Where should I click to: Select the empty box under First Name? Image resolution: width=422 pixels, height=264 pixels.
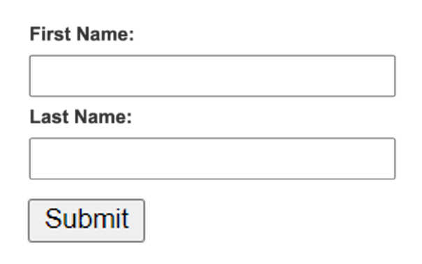(212, 75)
